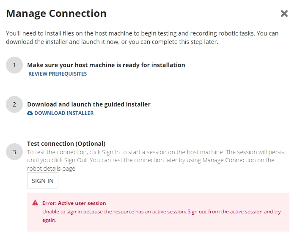Click the Download Installer link
This screenshot has width=297, height=240.
(x=64, y=113)
